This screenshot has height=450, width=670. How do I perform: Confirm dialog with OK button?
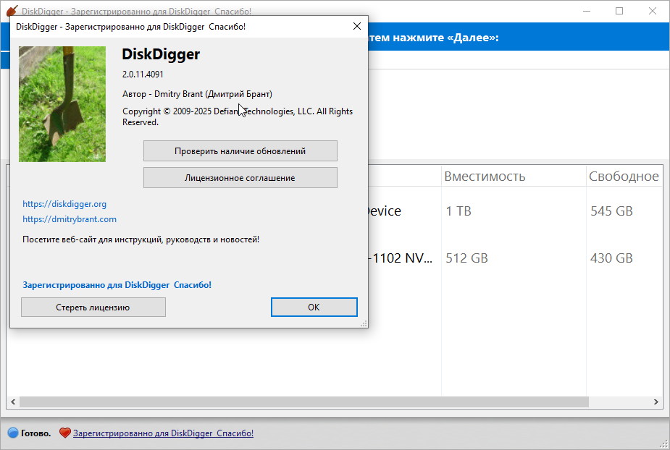tap(314, 307)
